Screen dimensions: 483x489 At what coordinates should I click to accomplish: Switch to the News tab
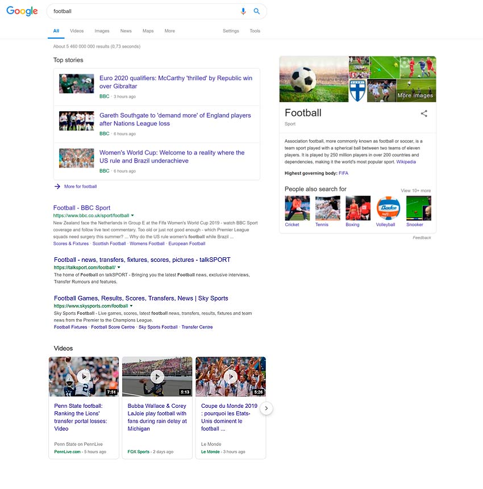(126, 31)
